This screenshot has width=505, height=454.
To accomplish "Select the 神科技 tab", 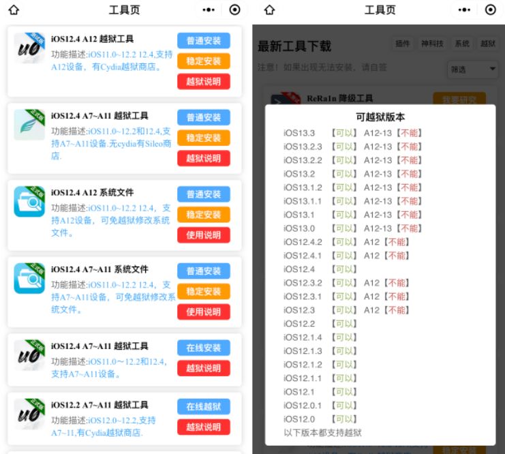I will click(432, 43).
